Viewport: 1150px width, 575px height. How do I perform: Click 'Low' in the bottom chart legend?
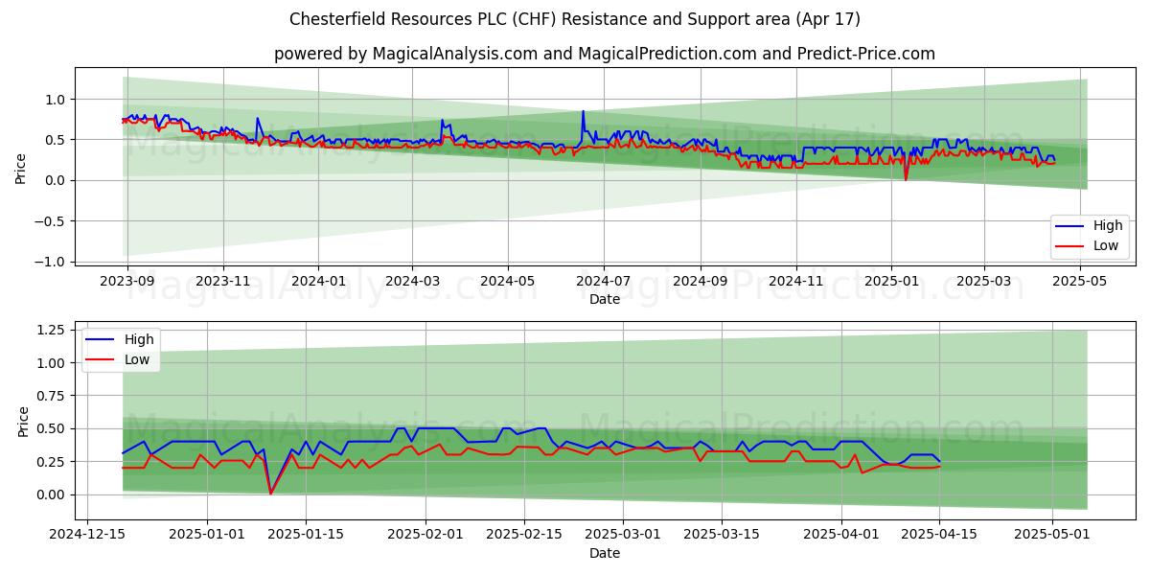pyautogui.click(x=137, y=359)
